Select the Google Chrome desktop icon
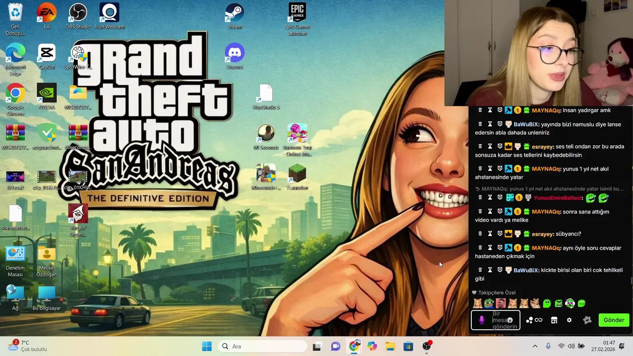This screenshot has width=633, height=356. [15, 99]
